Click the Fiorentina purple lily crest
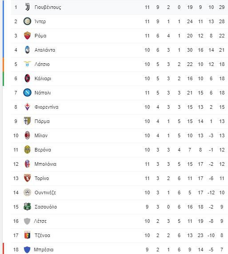This screenshot has width=228, height=254. point(27,107)
